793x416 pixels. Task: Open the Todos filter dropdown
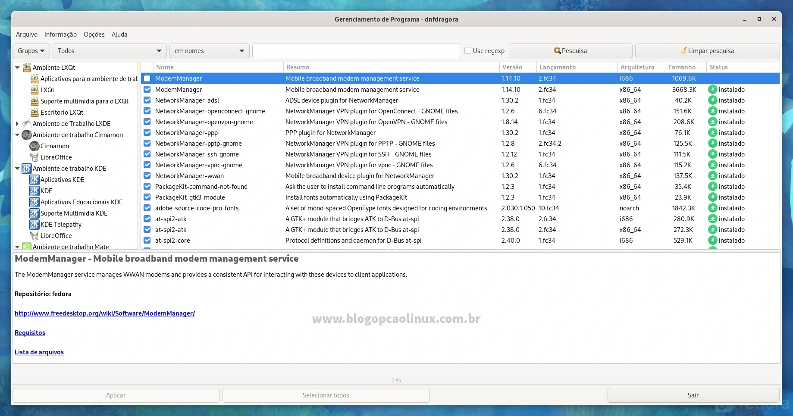click(110, 51)
